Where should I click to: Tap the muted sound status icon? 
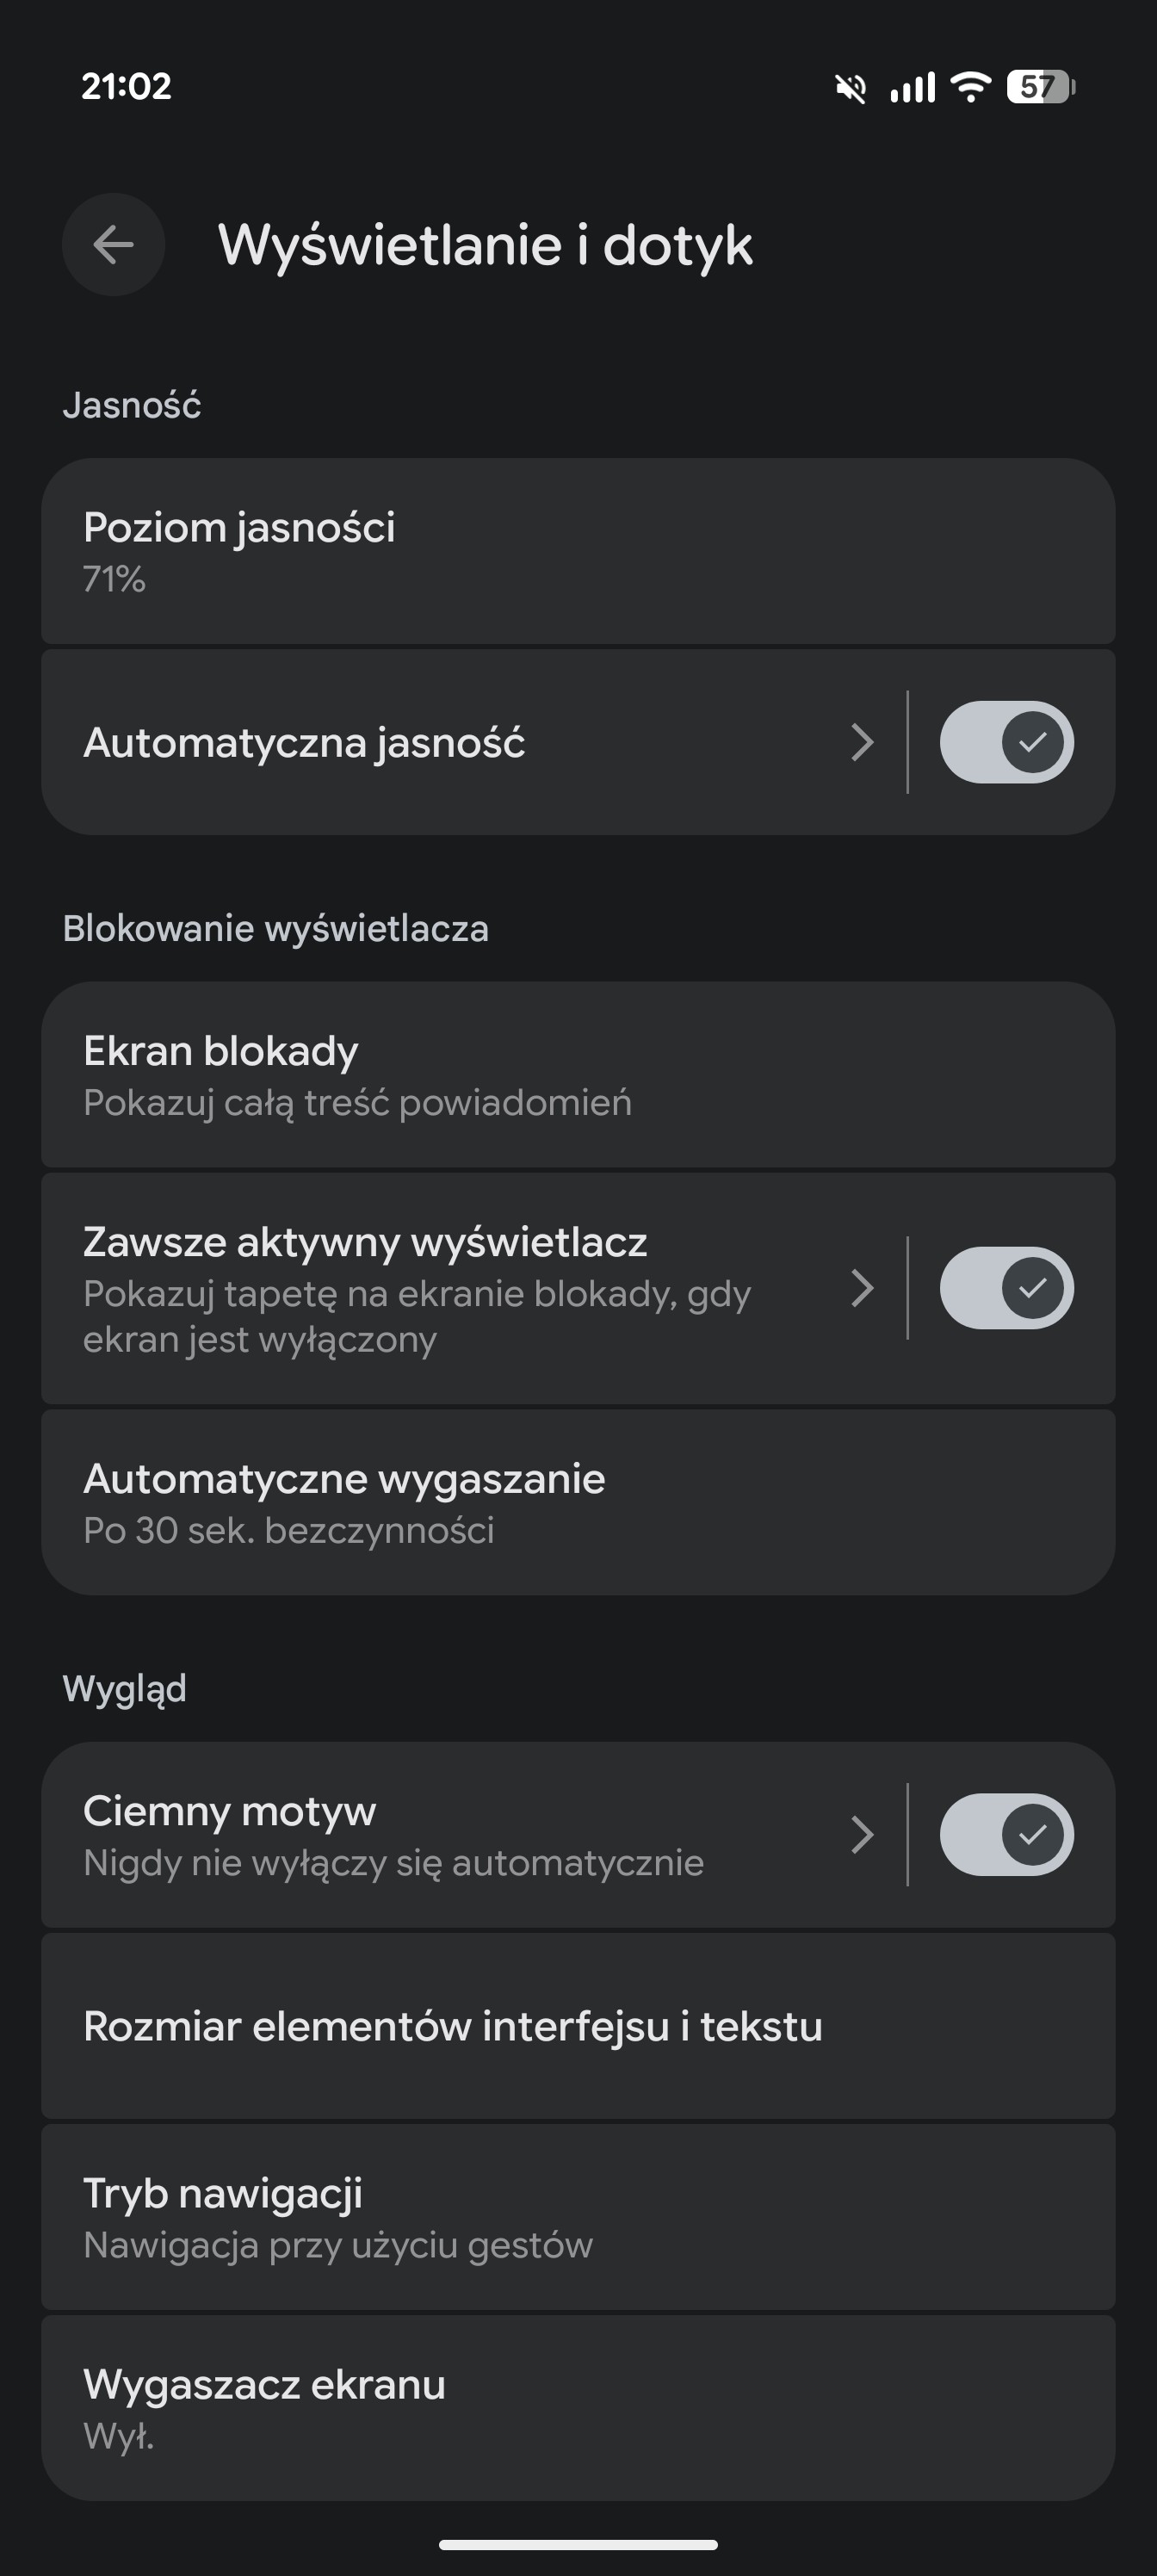click(x=850, y=88)
